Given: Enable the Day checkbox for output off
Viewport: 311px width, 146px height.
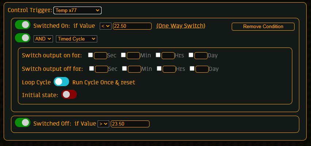Looking at the screenshot, I should pyautogui.click(x=192, y=68).
